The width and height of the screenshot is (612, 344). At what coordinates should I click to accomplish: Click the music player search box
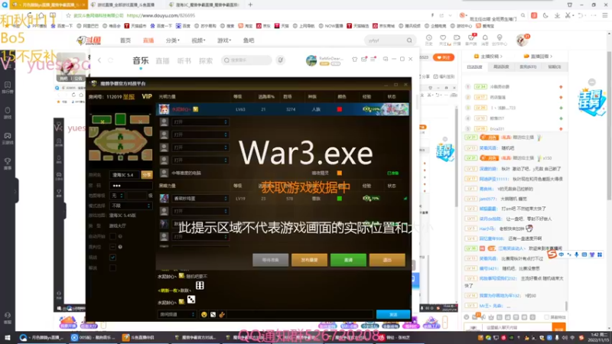[246, 60]
